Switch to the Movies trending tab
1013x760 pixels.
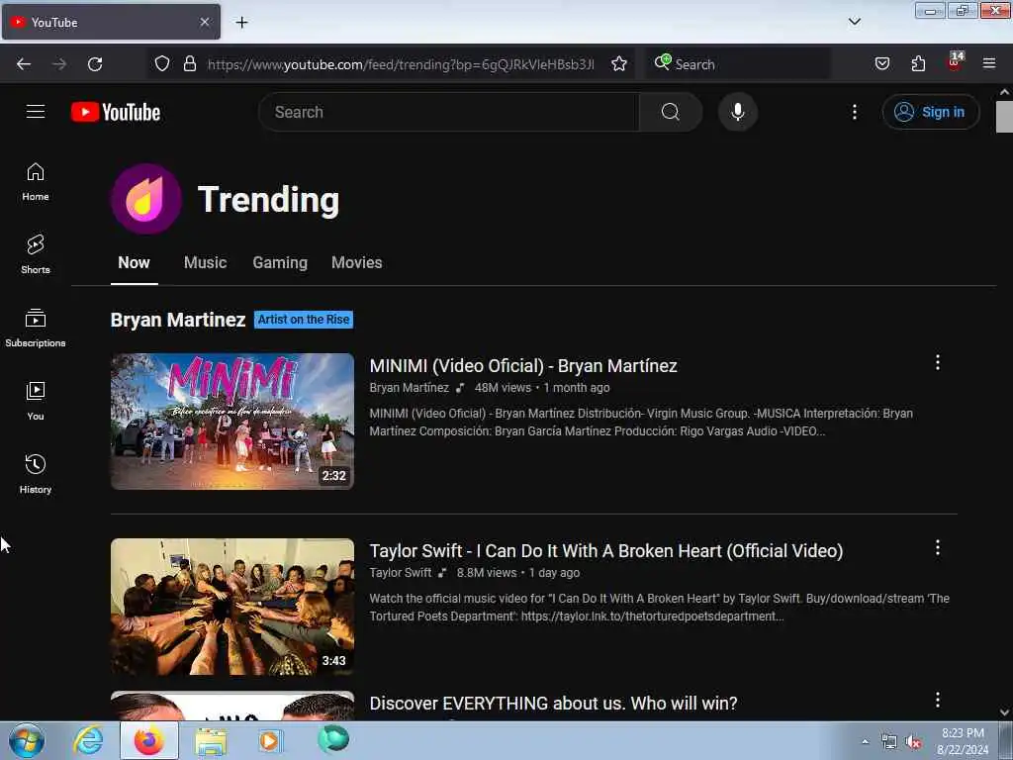click(356, 263)
